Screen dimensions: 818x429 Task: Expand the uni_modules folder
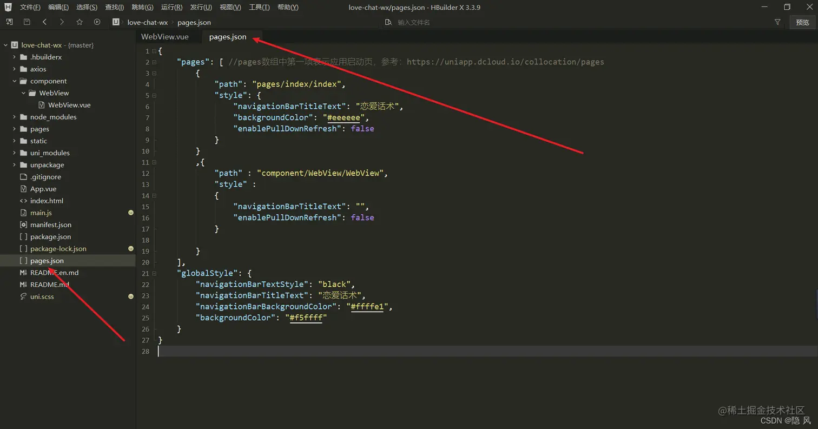pos(14,153)
